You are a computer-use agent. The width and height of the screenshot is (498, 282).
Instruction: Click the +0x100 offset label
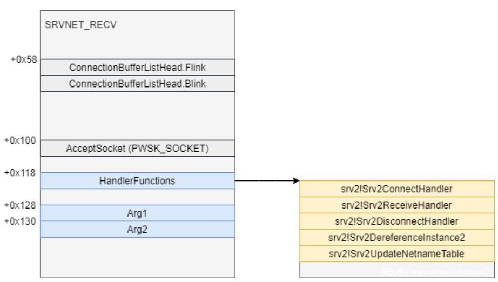click(20, 140)
